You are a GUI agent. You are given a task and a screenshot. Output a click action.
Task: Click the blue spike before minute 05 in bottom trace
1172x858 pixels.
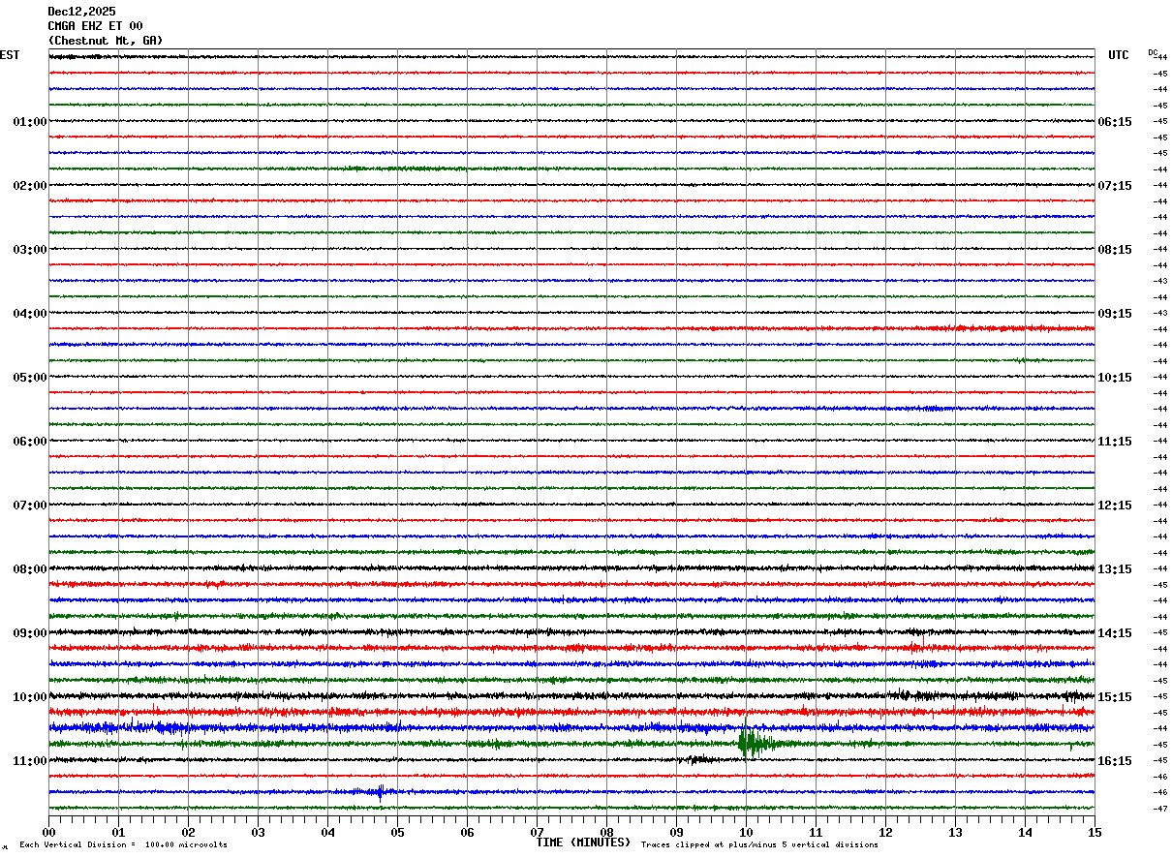pos(380,791)
